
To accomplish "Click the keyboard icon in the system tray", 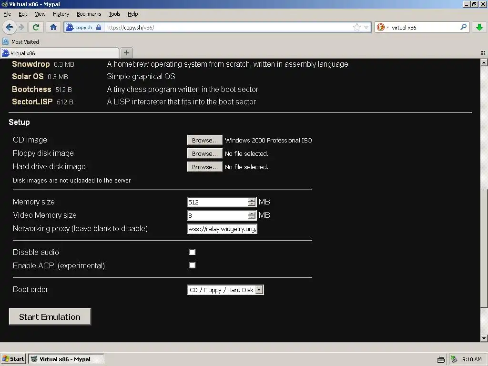I will click(x=441, y=359).
